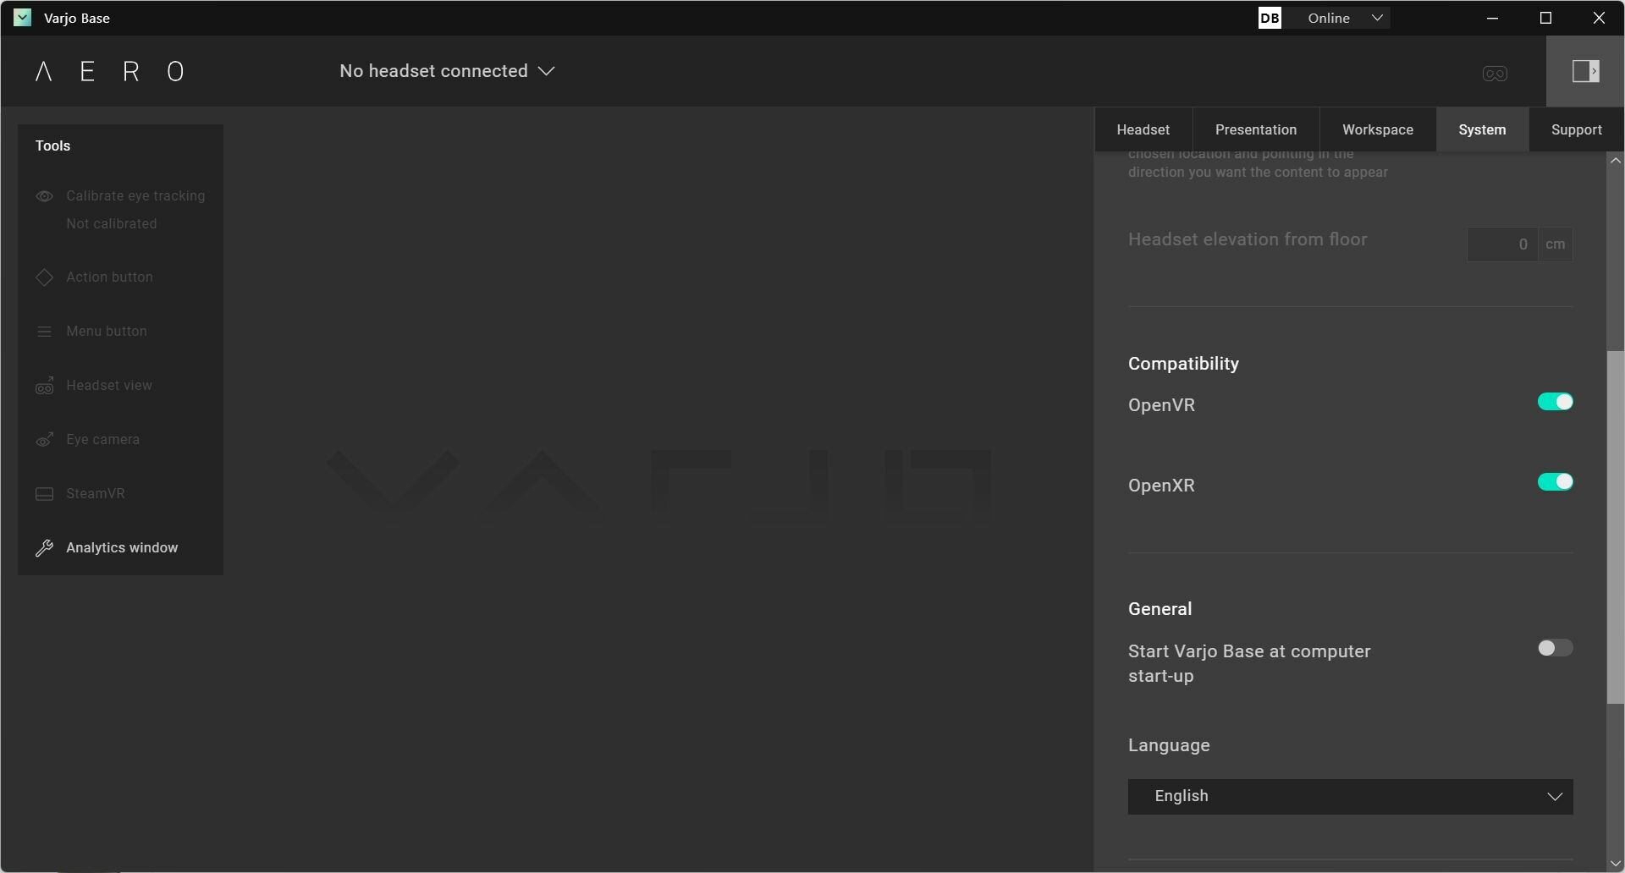Open the Language English dropdown
The width and height of the screenshot is (1625, 873).
coord(1350,797)
